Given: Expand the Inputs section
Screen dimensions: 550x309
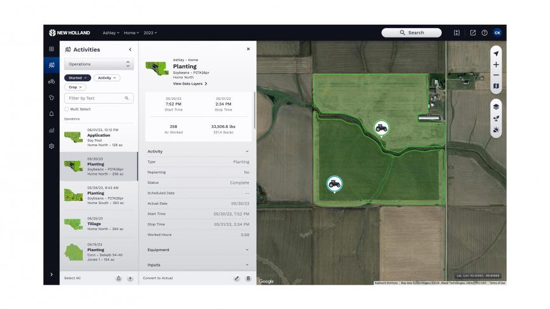Looking at the screenshot, I should tap(198, 265).
